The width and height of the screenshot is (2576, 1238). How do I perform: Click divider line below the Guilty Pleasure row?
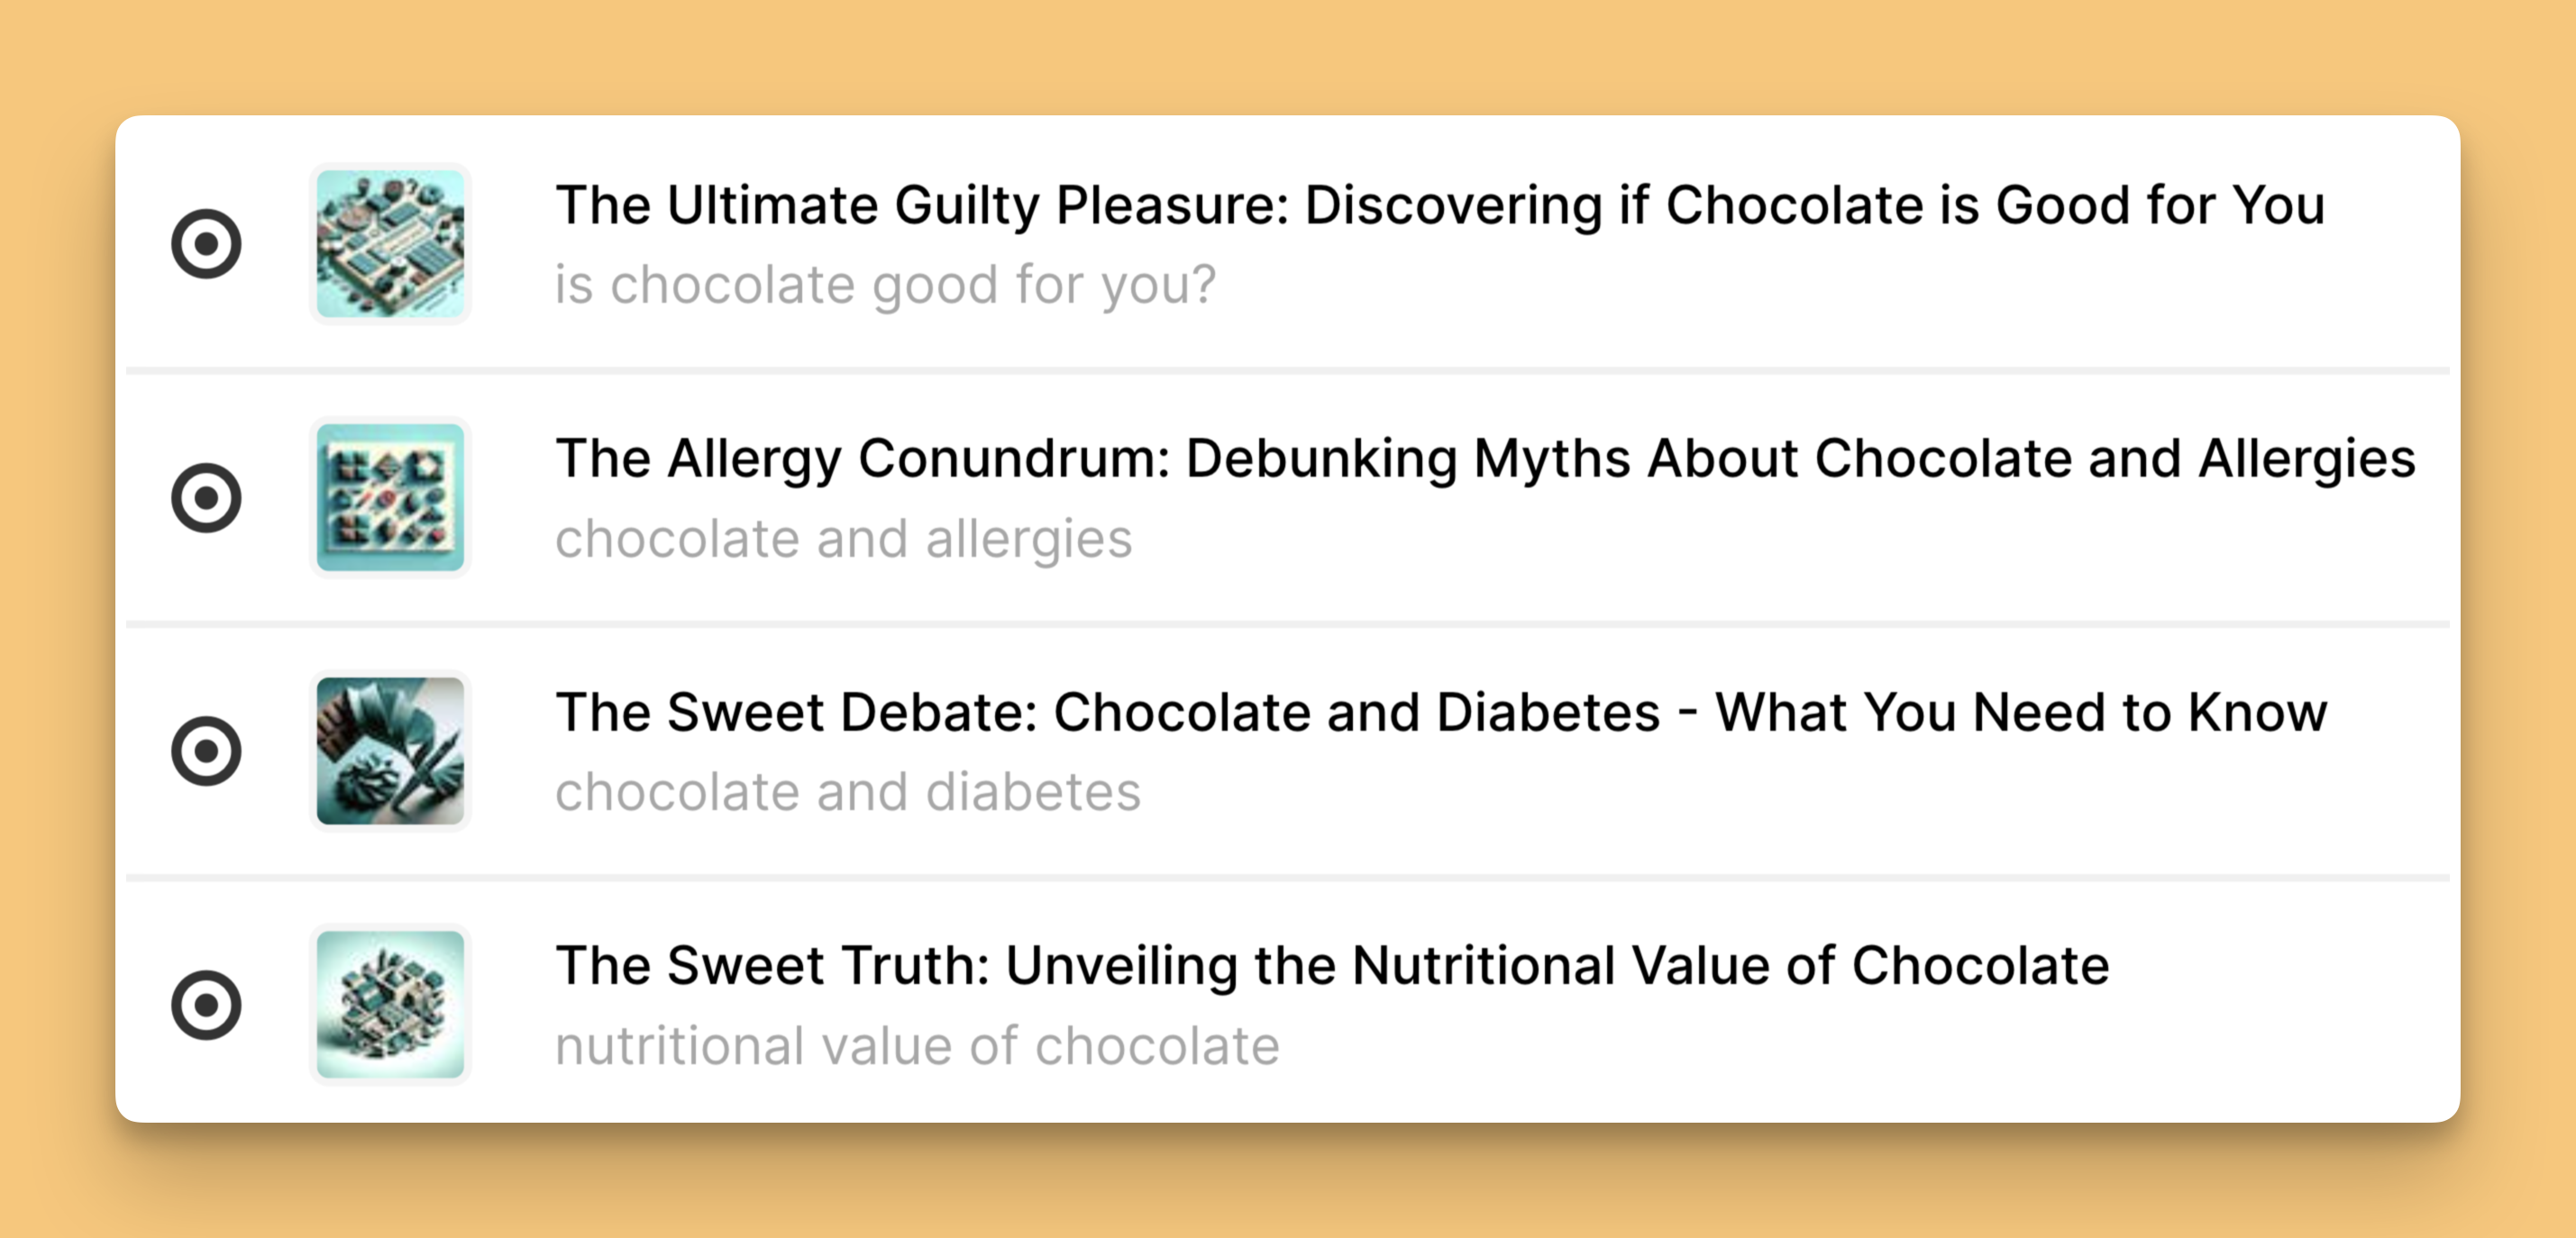1287,371
